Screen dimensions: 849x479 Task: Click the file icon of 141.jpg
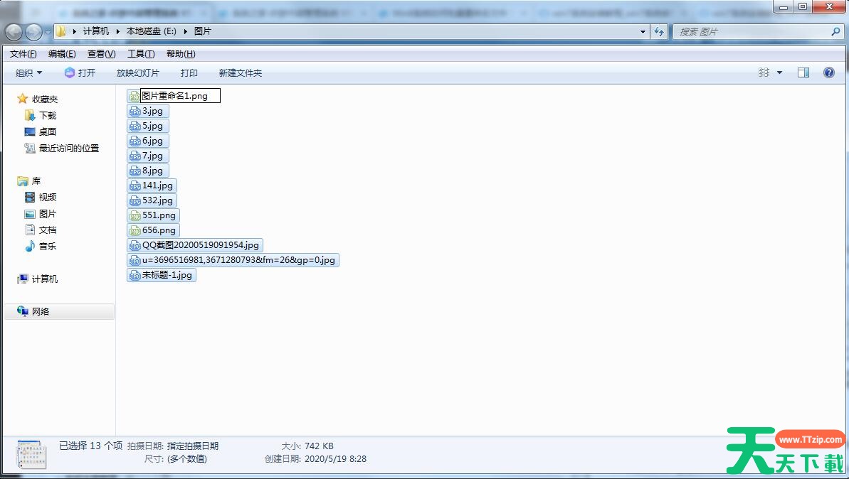click(x=135, y=185)
